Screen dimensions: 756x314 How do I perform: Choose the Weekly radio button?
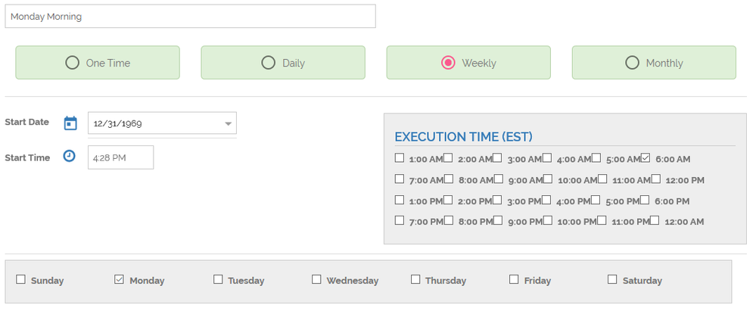pos(449,63)
